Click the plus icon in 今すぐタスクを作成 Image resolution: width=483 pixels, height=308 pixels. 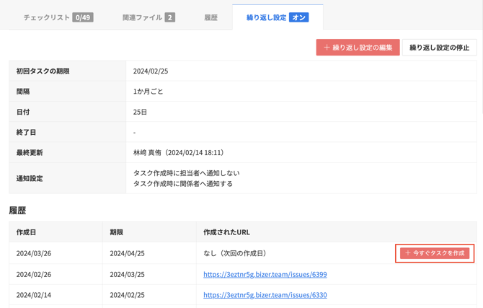408,253
